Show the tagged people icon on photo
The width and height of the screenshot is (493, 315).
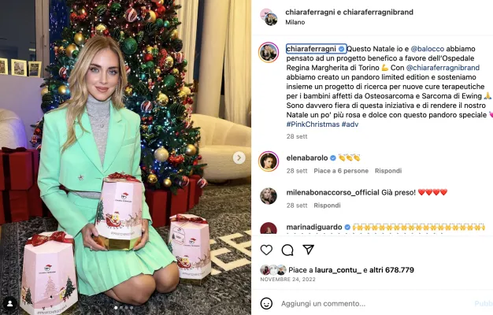[x=10, y=303]
